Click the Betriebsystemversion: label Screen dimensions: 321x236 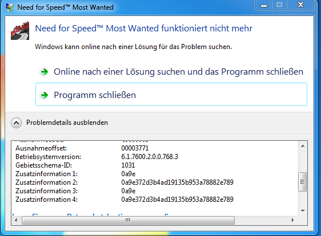(x=49, y=157)
